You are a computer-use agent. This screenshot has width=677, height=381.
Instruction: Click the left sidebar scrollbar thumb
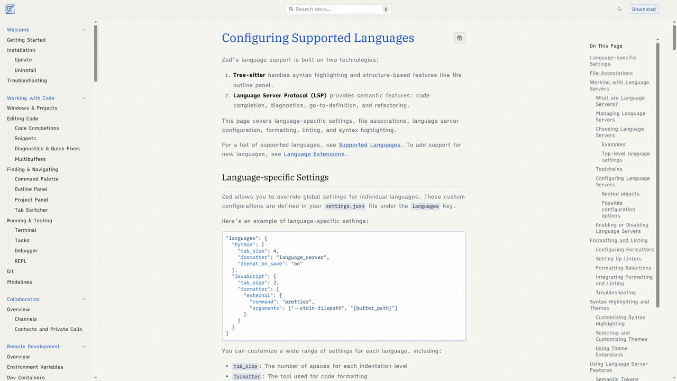point(96,53)
